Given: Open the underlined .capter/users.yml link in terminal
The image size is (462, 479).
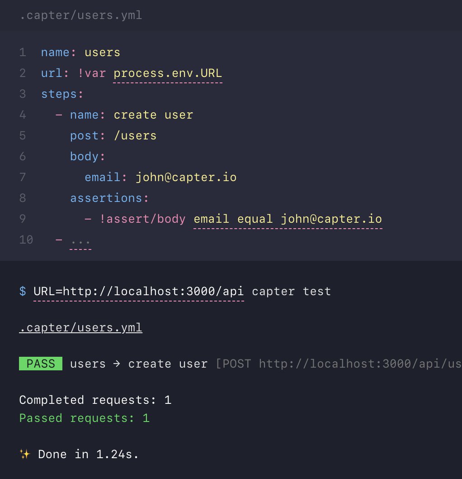Looking at the screenshot, I should (x=81, y=327).
